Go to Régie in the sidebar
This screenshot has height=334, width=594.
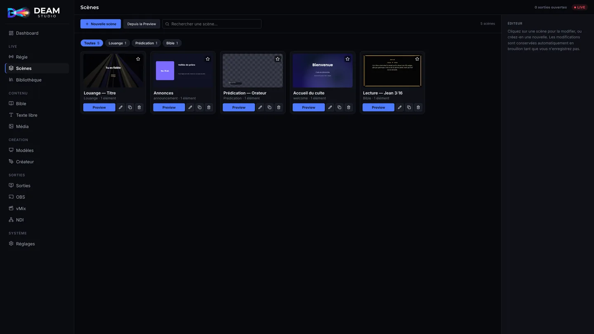[37, 57]
